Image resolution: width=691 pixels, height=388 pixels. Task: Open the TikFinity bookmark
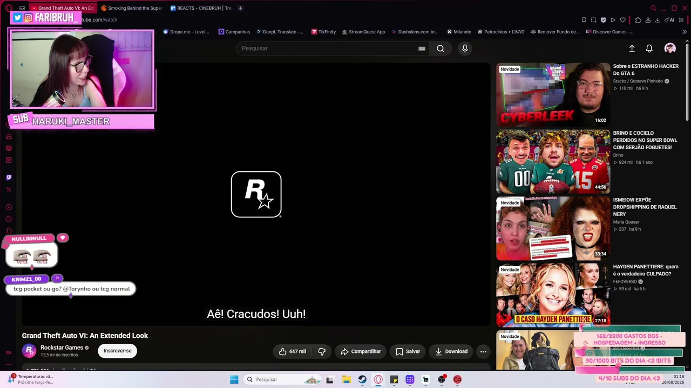(x=323, y=32)
